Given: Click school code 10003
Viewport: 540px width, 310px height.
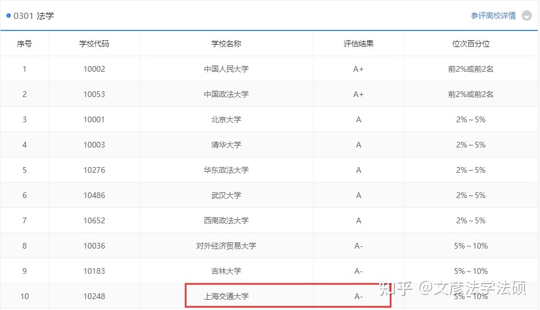Looking at the screenshot, I should point(94,145).
